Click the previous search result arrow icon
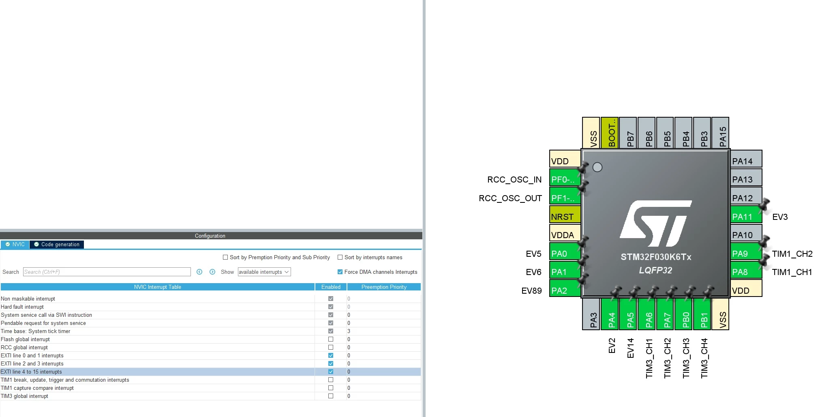This screenshot has width=822, height=417. pos(199,272)
